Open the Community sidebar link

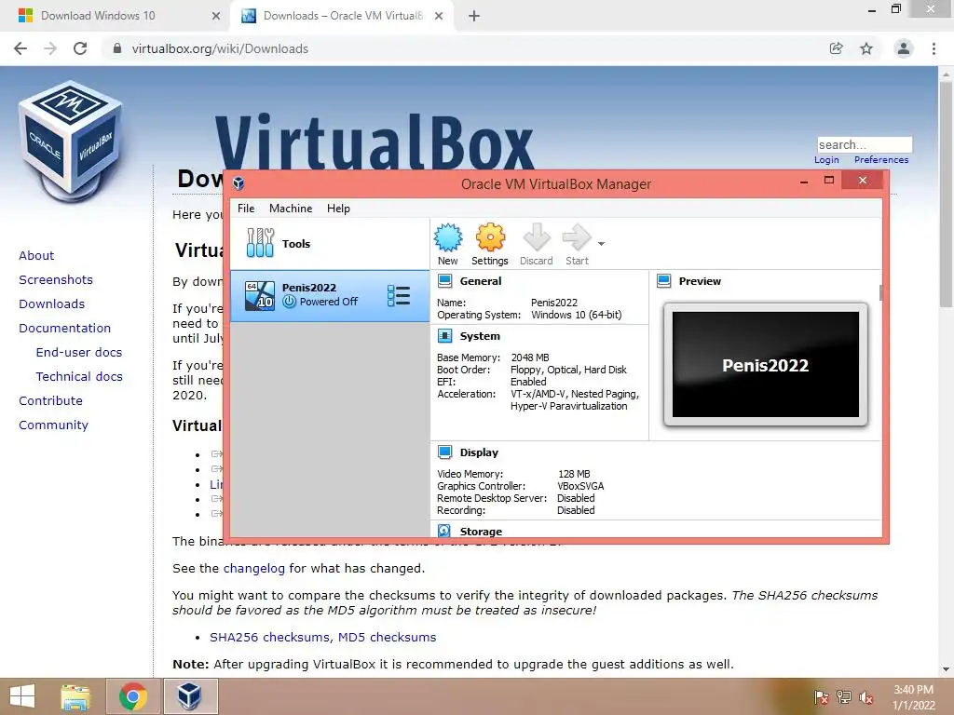pyautogui.click(x=53, y=425)
